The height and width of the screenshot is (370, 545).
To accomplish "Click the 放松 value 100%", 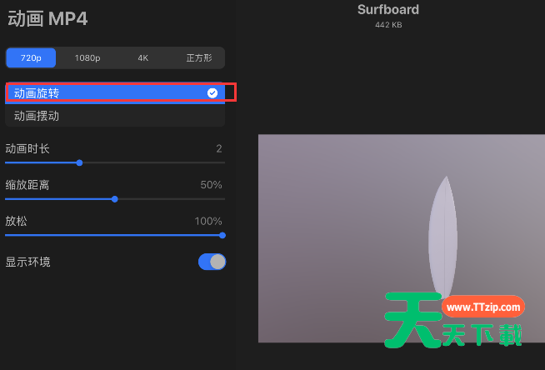I will click(208, 221).
